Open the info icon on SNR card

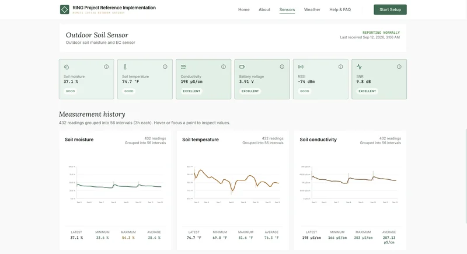pyautogui.click(x=399, y=67)
